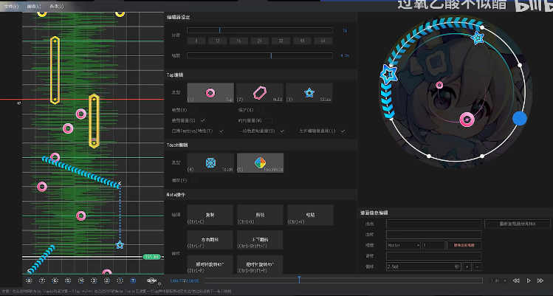This screenshot has height=296, width=553.
Task: Open the Master difficulty dropdown
Action: click(403, 245)
